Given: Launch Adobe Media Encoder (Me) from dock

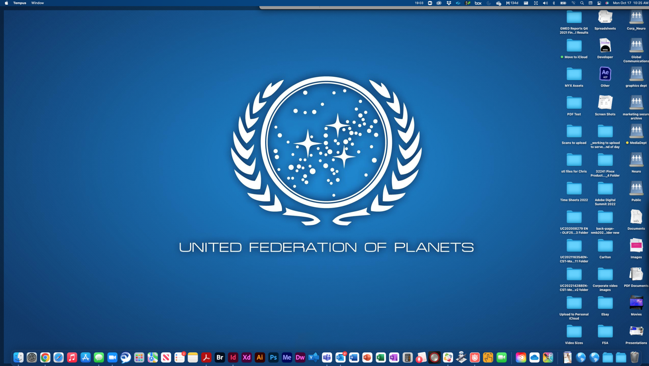Looking at the screenshot, I should (287, 358).
